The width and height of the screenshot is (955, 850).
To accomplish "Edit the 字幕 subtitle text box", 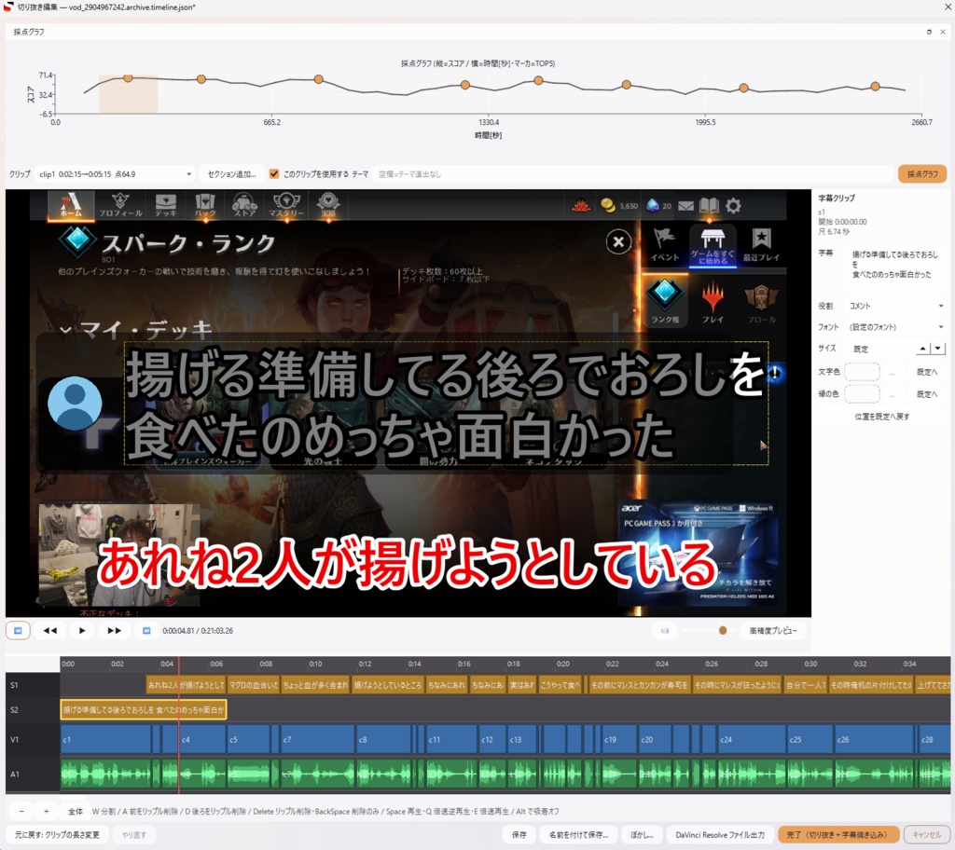I will tap(896, 268).
